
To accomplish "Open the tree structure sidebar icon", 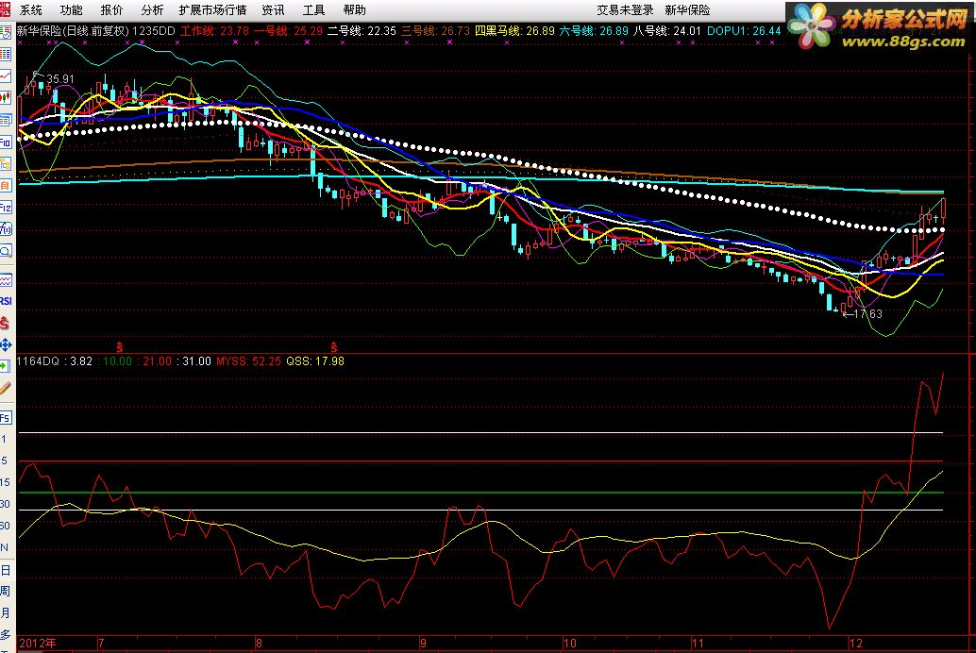I will 6,163.
